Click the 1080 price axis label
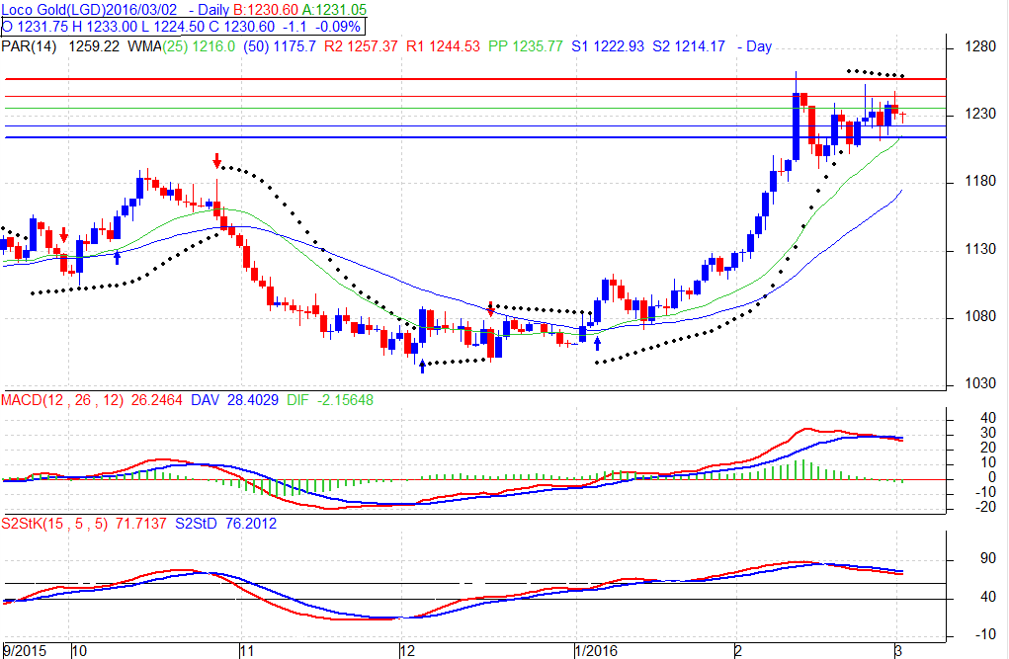Screen dimensions: 1009x659 pos(980,316)
